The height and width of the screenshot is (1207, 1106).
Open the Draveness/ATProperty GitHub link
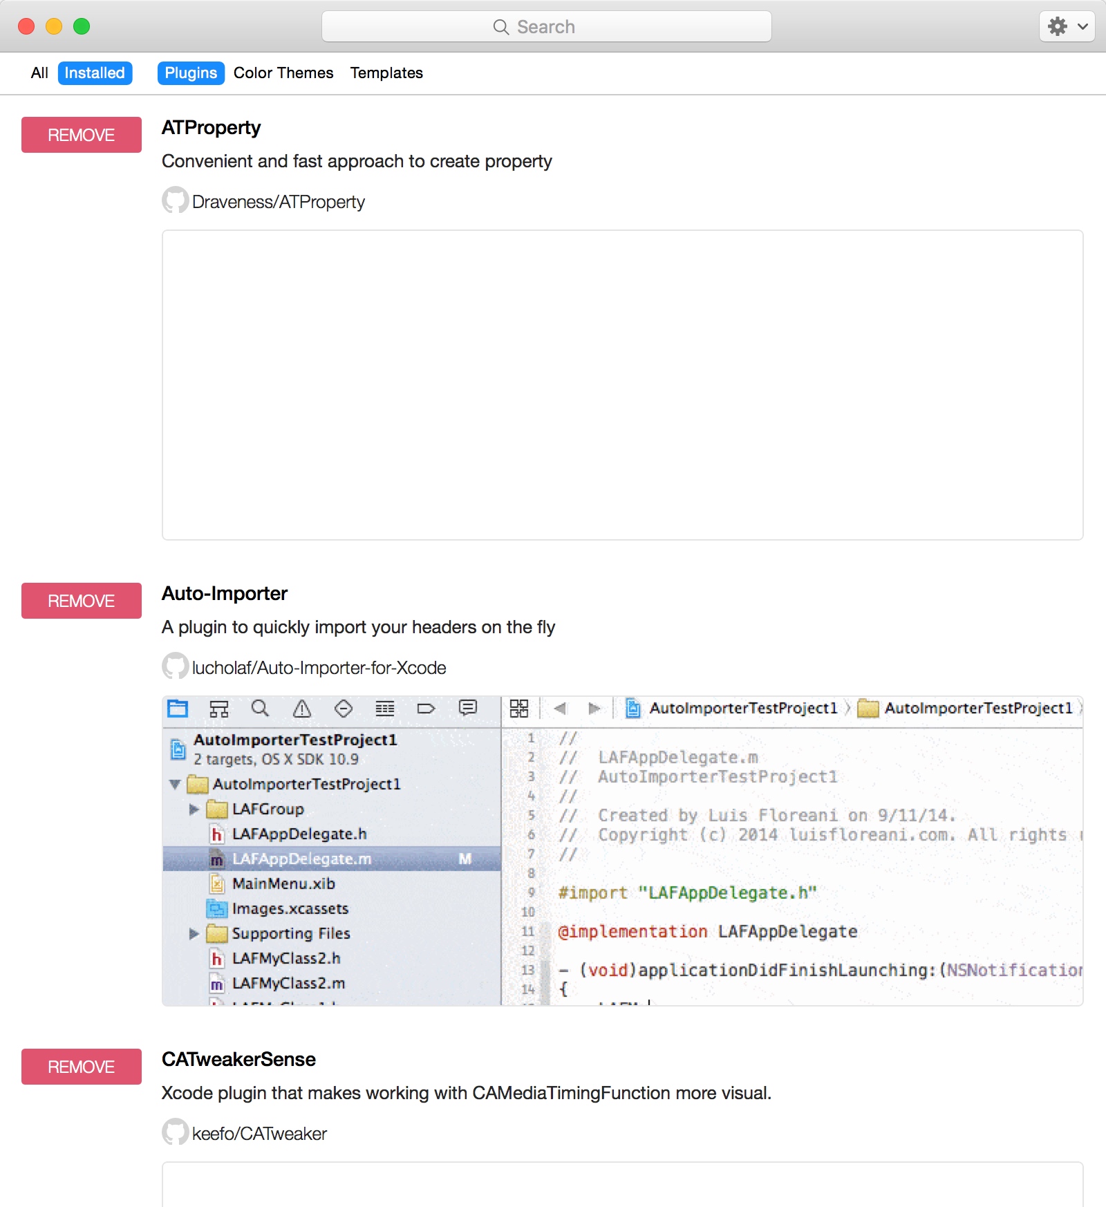pos(278,202)
